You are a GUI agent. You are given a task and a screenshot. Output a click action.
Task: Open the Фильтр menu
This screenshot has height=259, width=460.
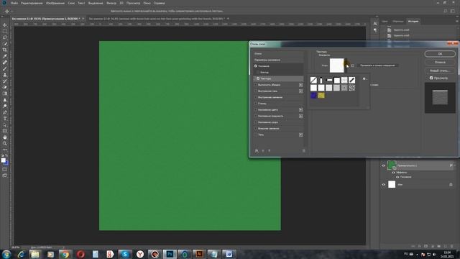(x=111, y=3)
